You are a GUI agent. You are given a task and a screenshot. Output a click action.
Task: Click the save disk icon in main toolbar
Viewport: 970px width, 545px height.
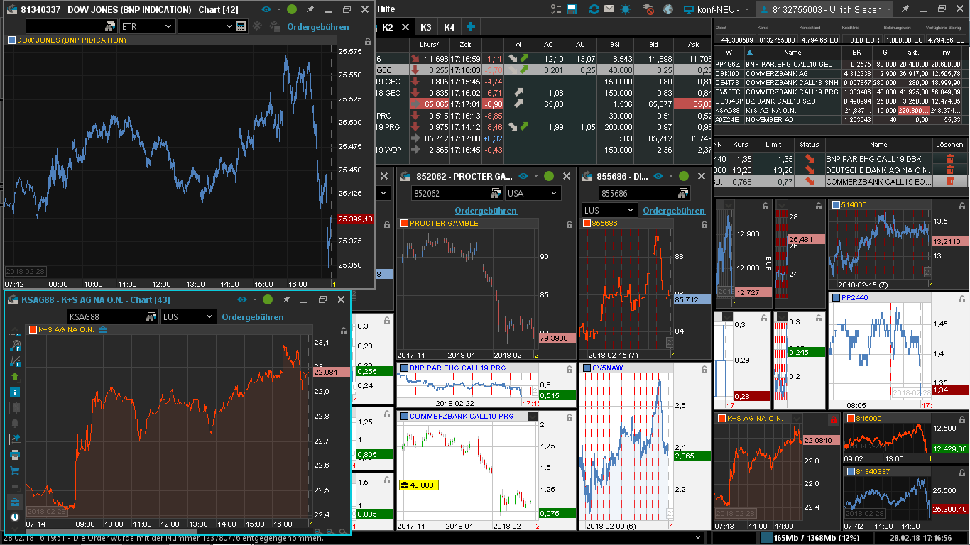(572, 9)
